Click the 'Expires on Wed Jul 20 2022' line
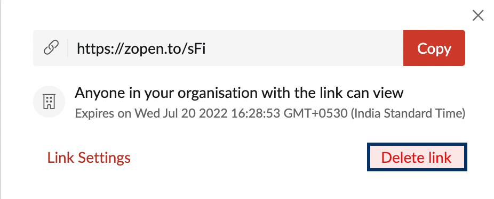The width and height of the screenshot is (494, 199). (270, 113)
